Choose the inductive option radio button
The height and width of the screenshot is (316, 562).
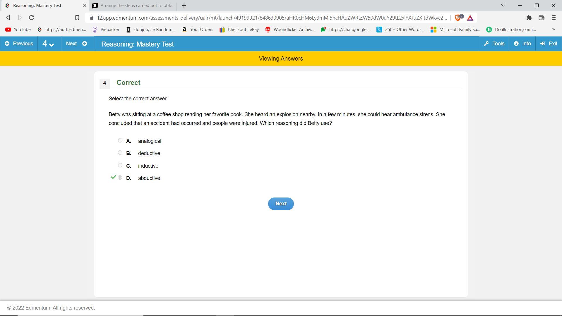[x=120, y=165]
